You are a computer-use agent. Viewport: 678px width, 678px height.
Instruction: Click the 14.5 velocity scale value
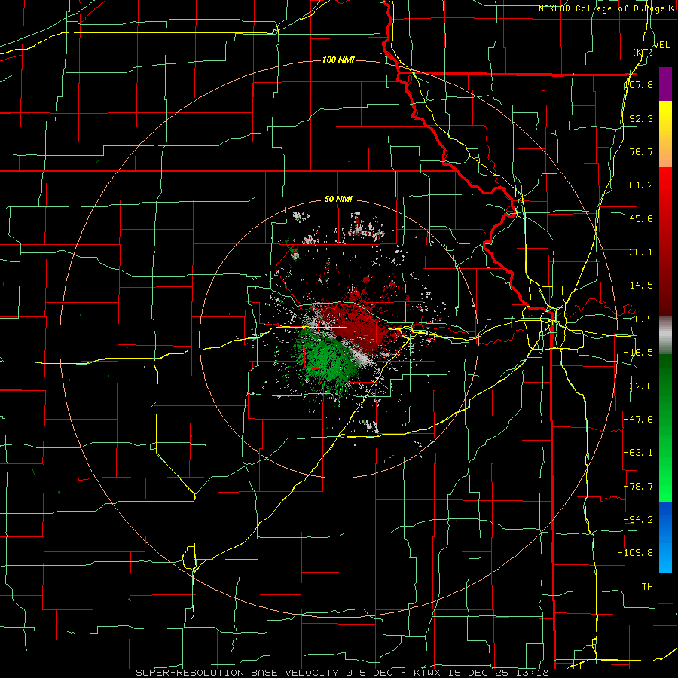point(641,286)
